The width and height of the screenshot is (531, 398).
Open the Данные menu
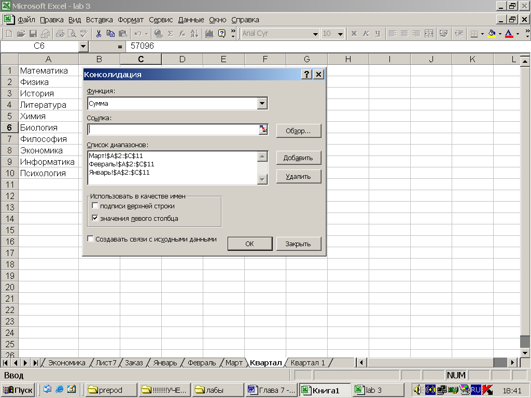tap(191, 20)
